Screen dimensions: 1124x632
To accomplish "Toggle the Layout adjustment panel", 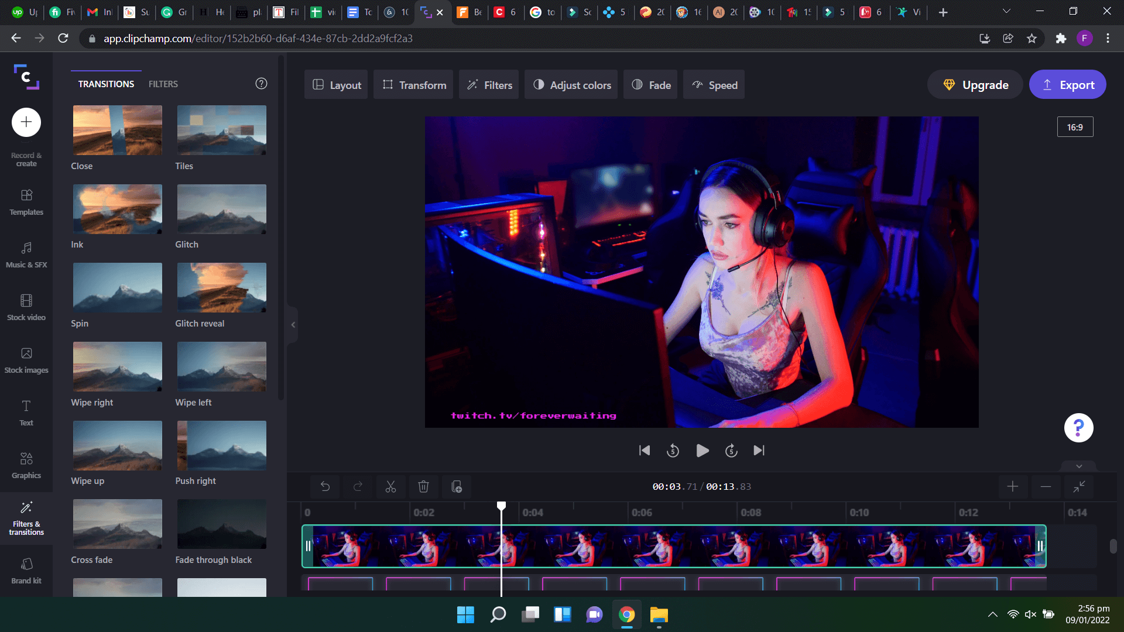I will pyautogui.click(x=337, y=85).
